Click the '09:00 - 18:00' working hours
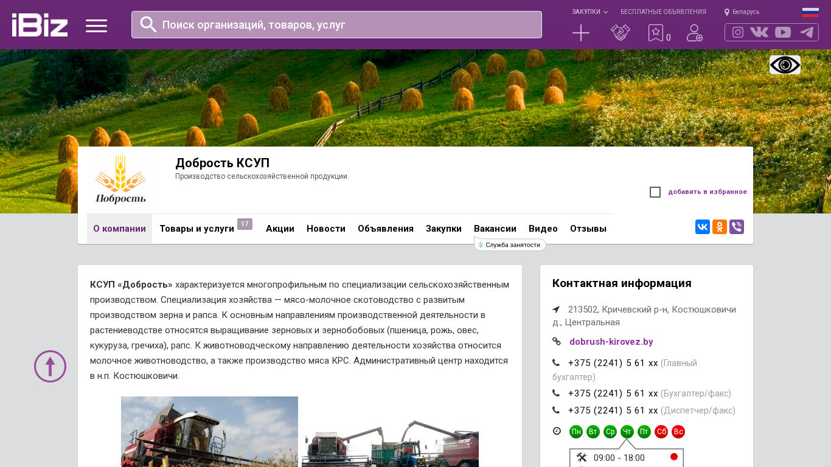 619,458
